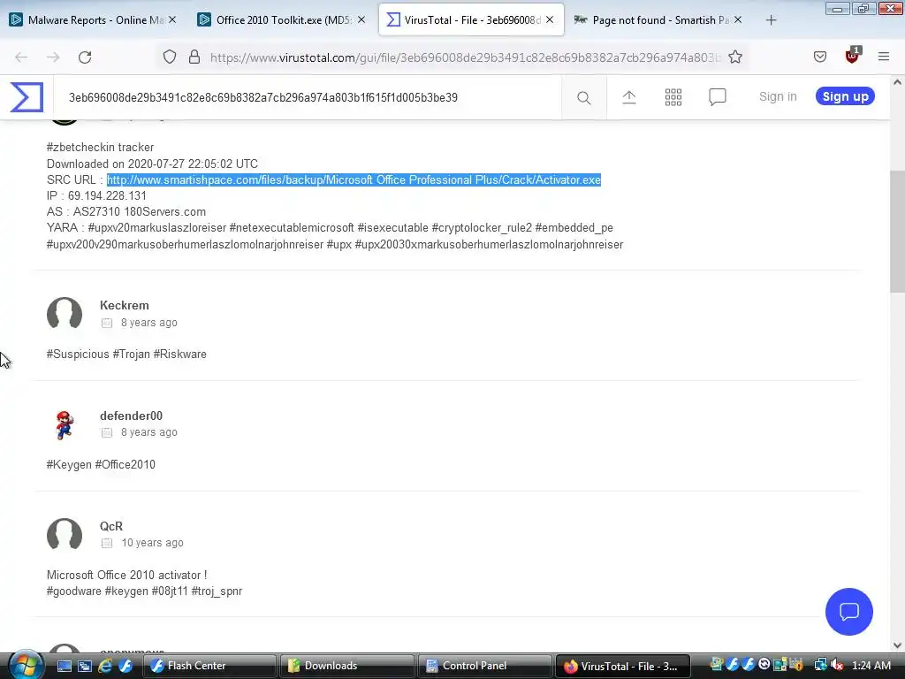
Task: Launch Flash quick launch icon
Action: click(125, 667)
